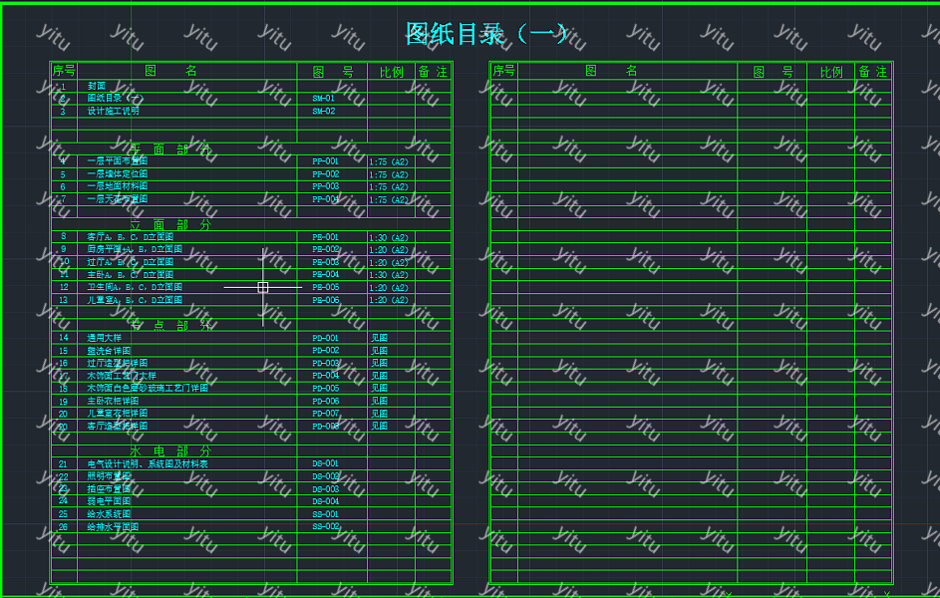Screen dimensions: 940x598
Task: Click the 序号 header in left table
Action: click(64, 71)
